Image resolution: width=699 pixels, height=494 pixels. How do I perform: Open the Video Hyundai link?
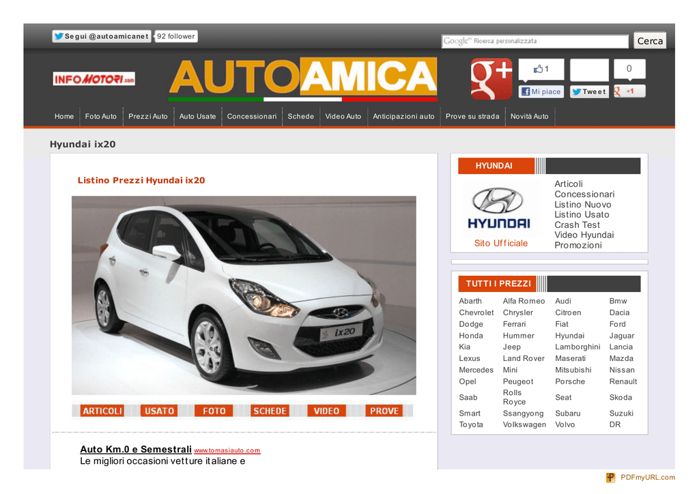point(584,235)
